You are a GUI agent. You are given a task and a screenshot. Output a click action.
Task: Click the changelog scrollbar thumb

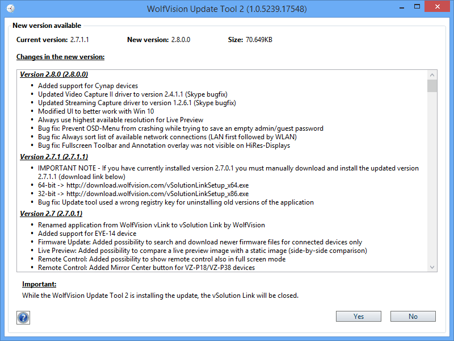(432, 86)
